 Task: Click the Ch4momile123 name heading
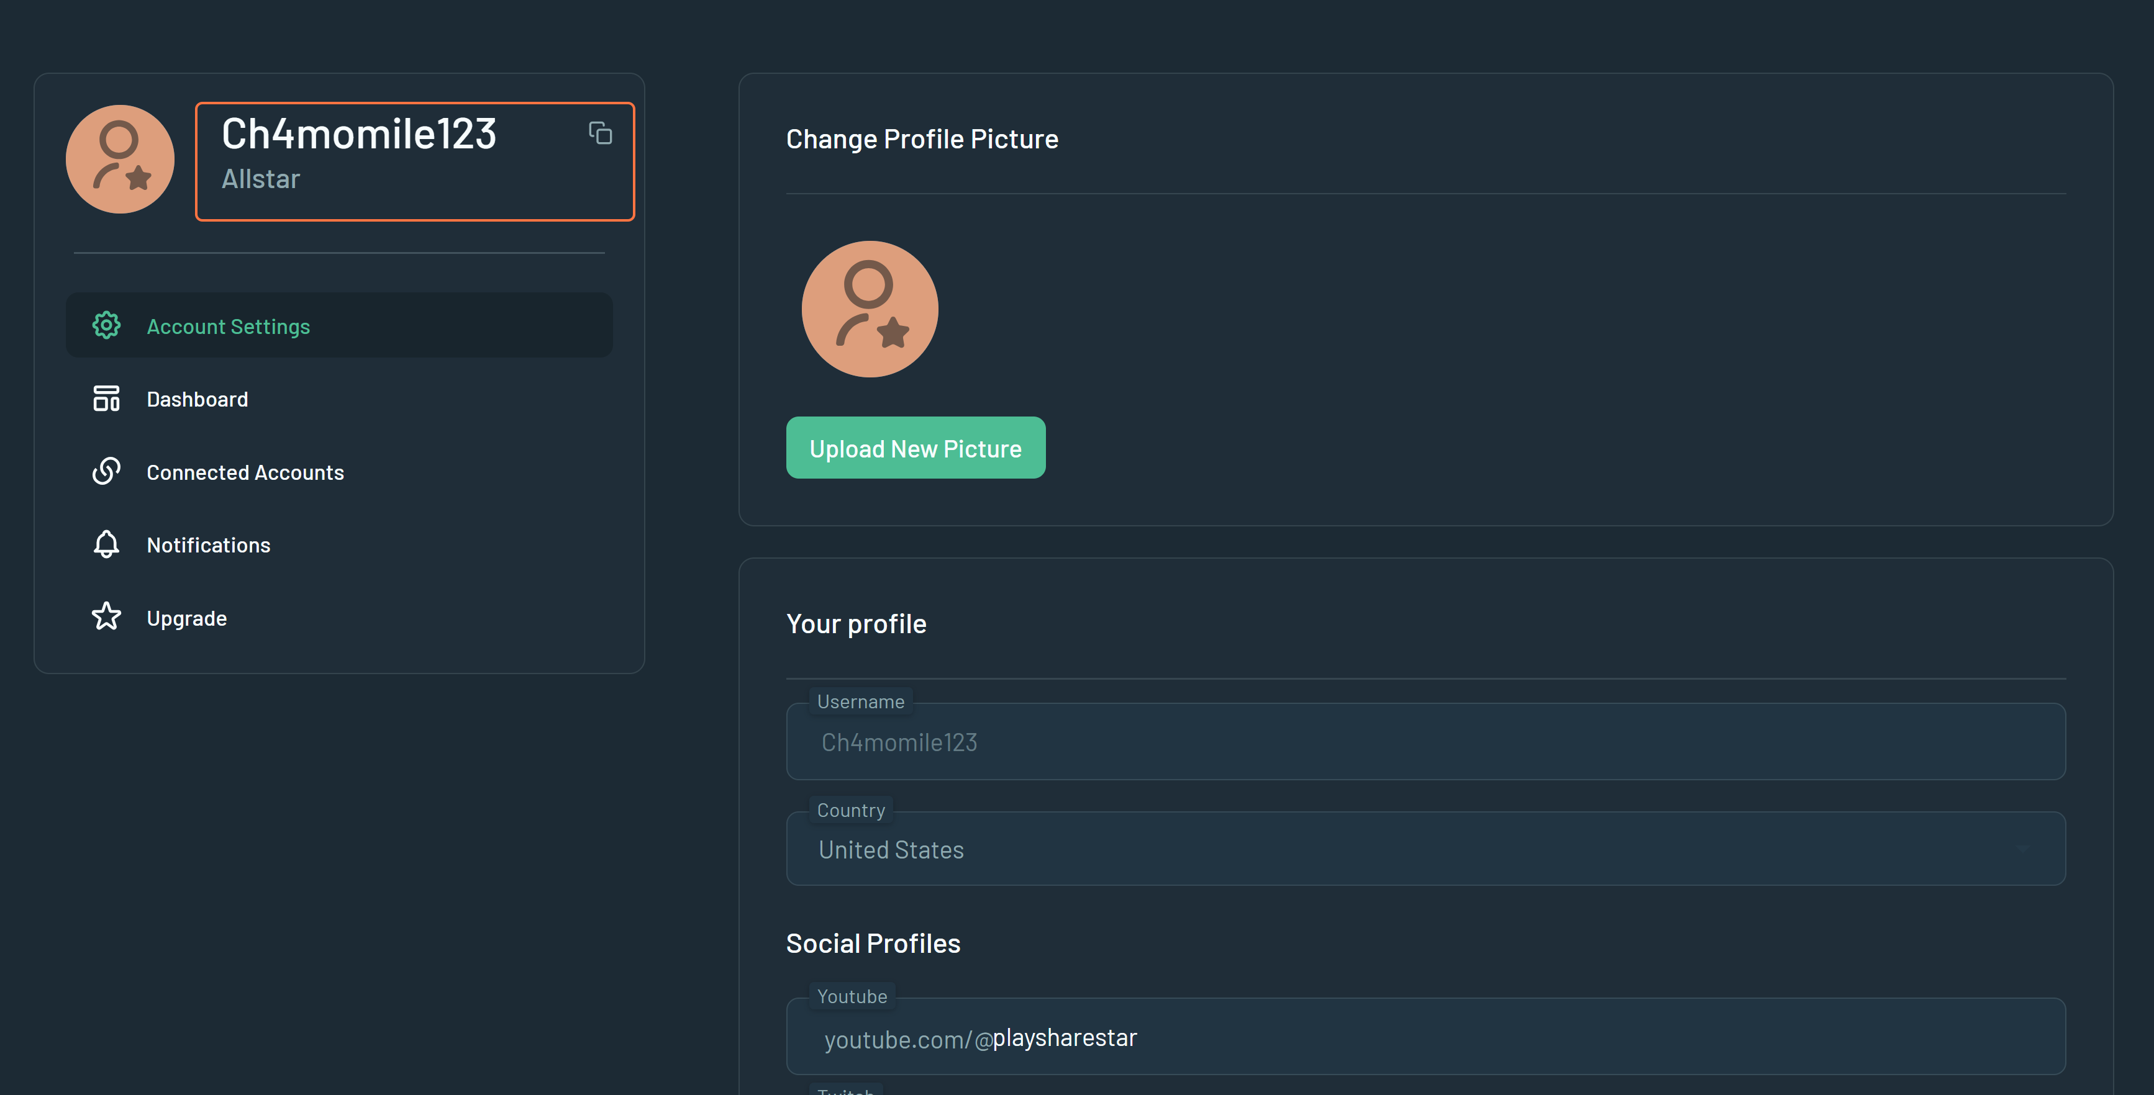[359, 133]
